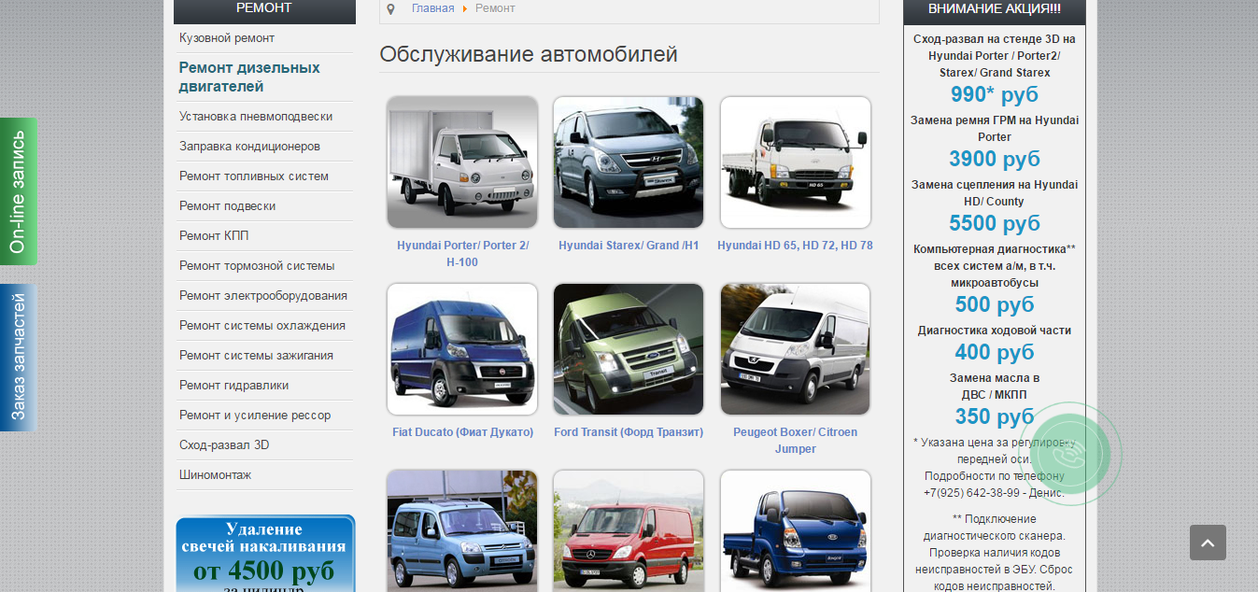Click the white Peugeot Boxer thumbnail
1258x592 pixels.
click(x=796, y=349)
